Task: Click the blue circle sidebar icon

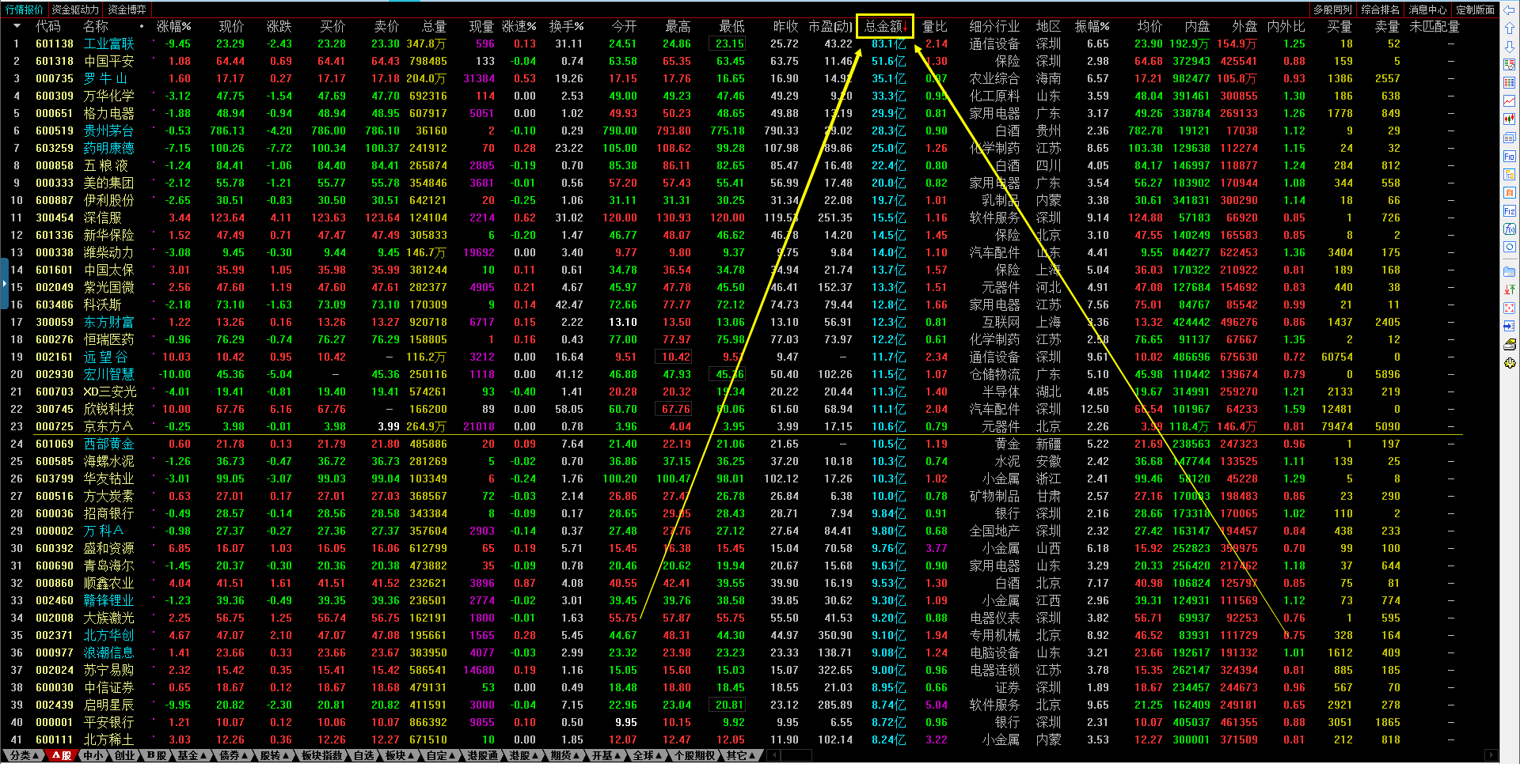Action: coord(1510,248)
